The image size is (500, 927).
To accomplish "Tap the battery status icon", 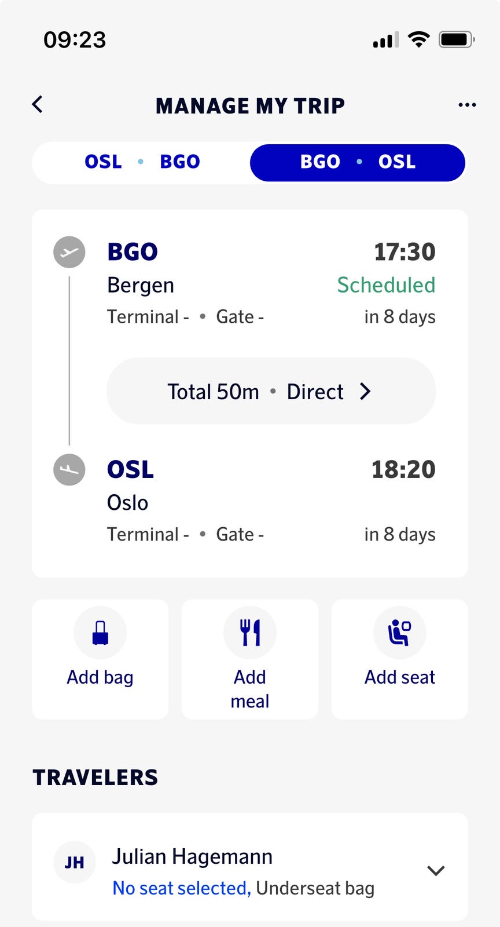I will click(457, 39).
